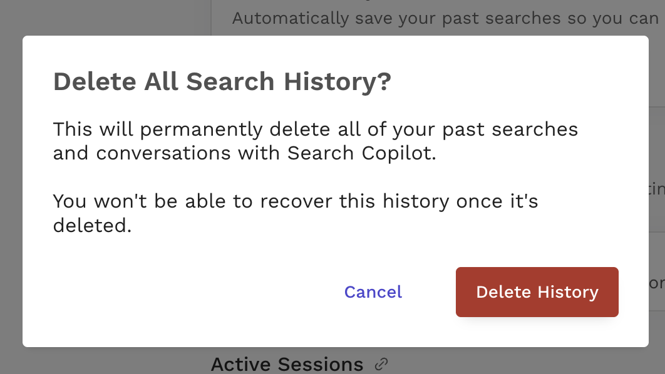Copy the Active Sessions section link via chain icon
The image size is (665, 374).
click(x=381, y=363)
